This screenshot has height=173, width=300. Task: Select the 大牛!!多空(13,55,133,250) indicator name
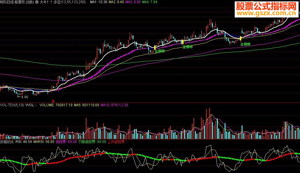63,2
